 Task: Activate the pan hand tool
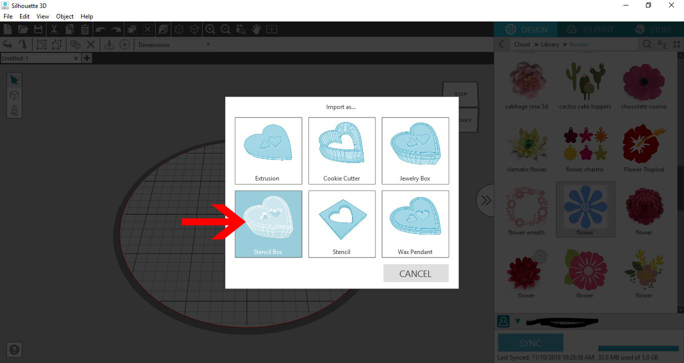[256, 29]
